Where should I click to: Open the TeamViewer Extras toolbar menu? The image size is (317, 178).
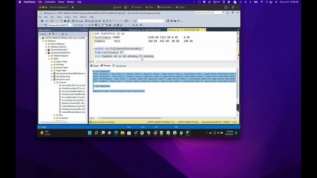180,7
